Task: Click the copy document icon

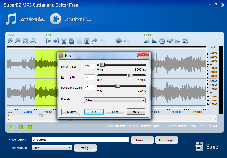Action: [72, 41]
